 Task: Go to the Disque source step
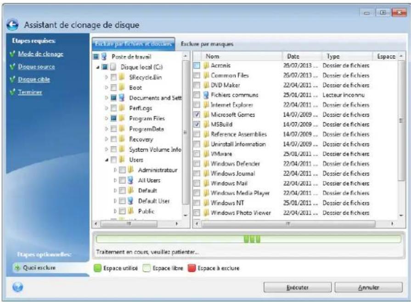36,67
